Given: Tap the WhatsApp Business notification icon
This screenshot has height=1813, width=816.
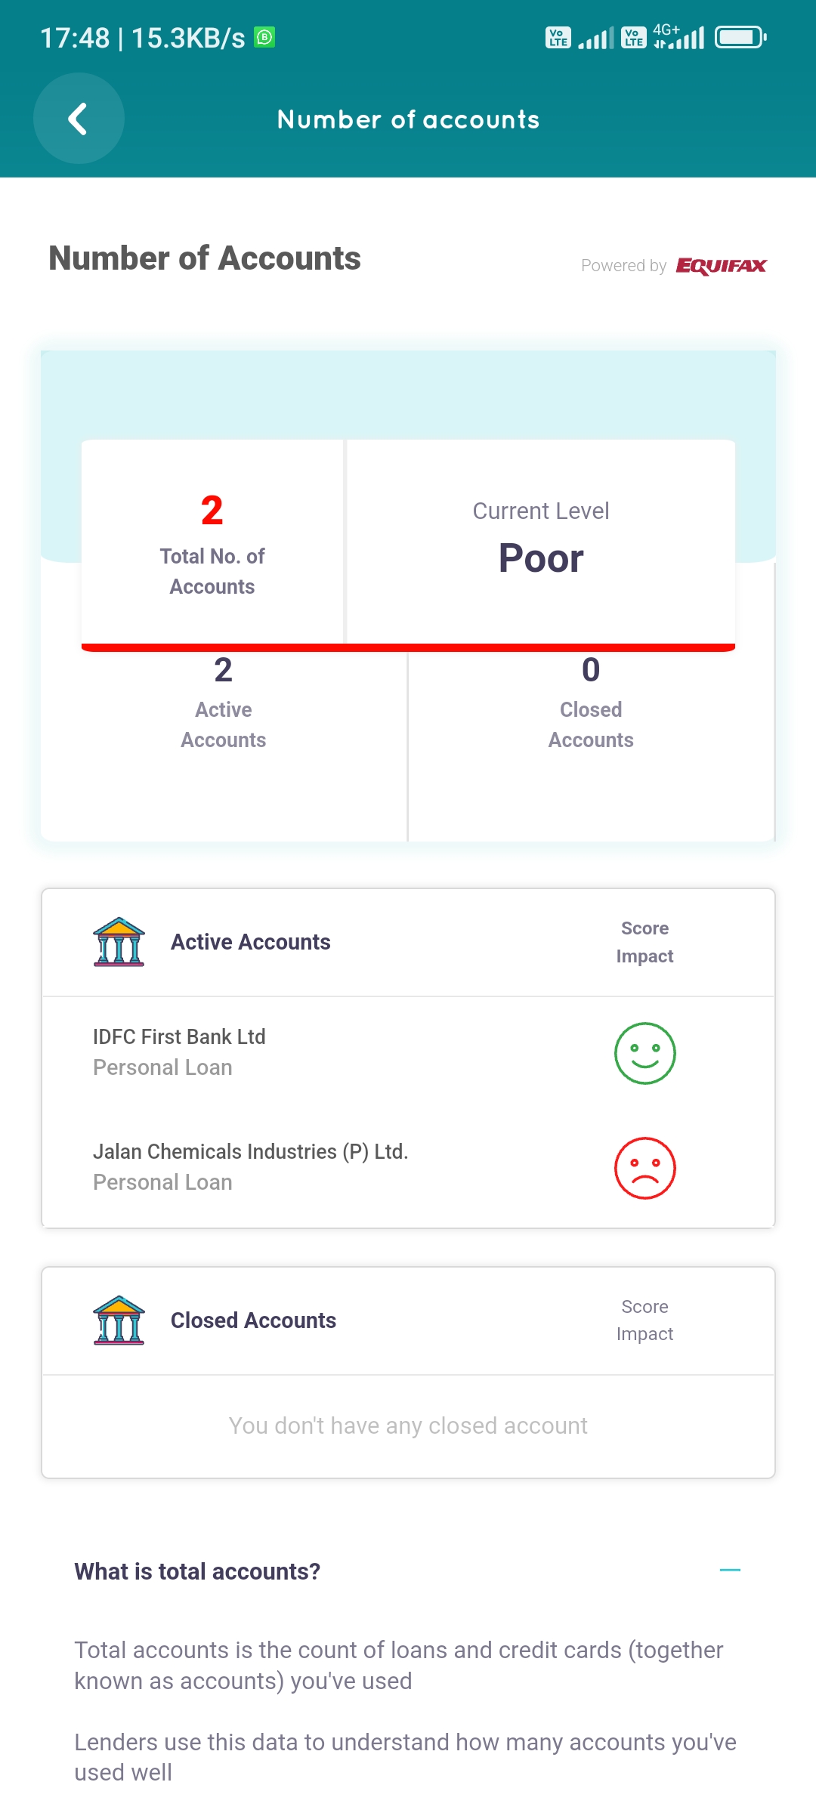Looking at the screenshot, I should [264, 37].
